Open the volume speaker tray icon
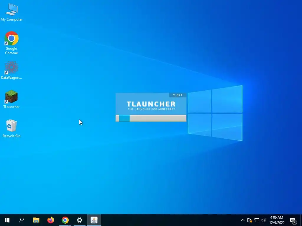This screenshot has width=302, height=226. click(x=264, y=220)
